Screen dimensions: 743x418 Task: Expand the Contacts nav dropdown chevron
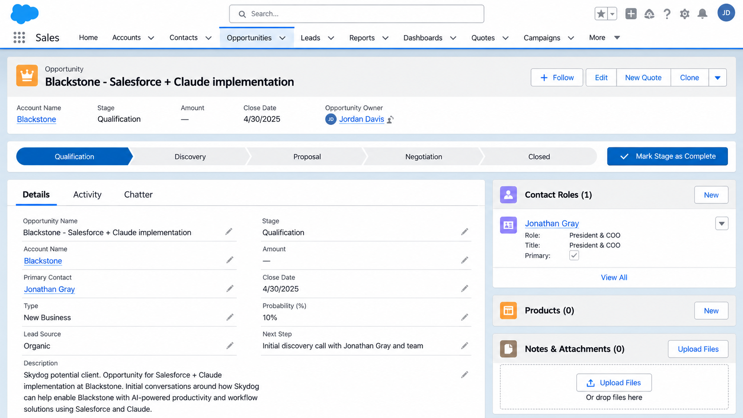click(208, 38)
